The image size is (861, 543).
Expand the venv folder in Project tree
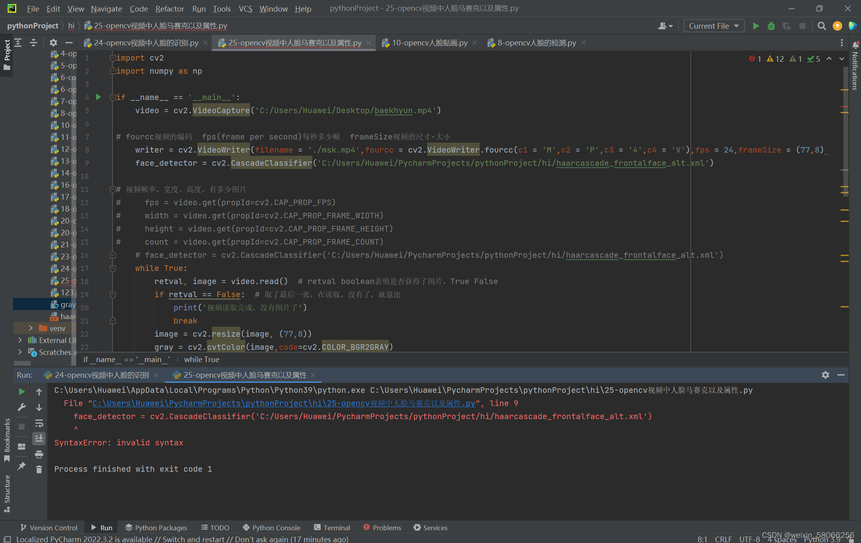click(31, 328)
